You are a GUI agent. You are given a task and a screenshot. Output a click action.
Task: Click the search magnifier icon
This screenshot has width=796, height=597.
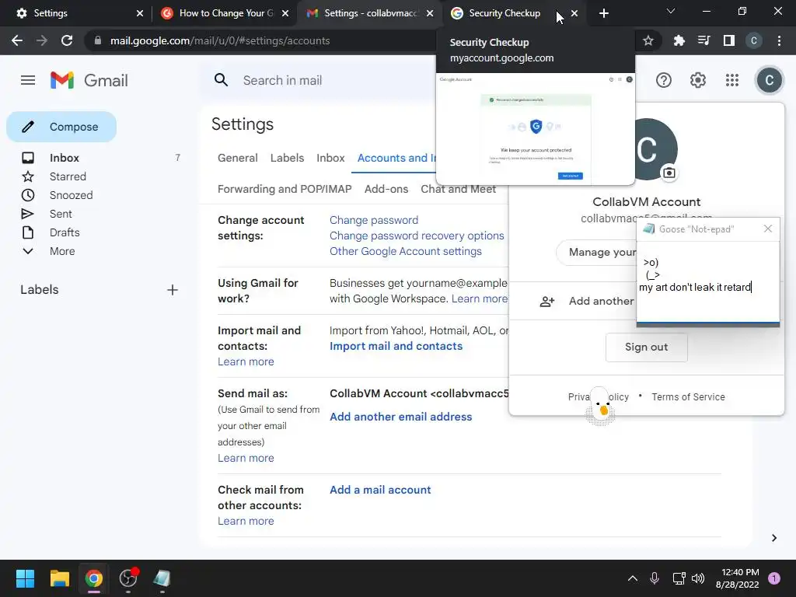221,80
